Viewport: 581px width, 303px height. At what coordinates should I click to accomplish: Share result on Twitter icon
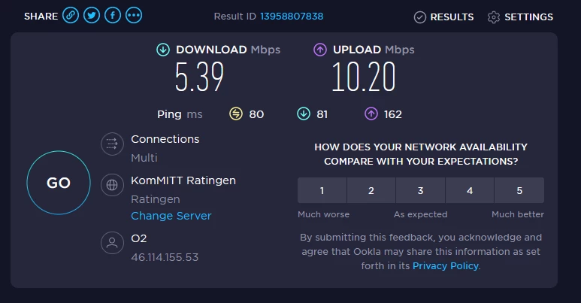pos(92,15)
